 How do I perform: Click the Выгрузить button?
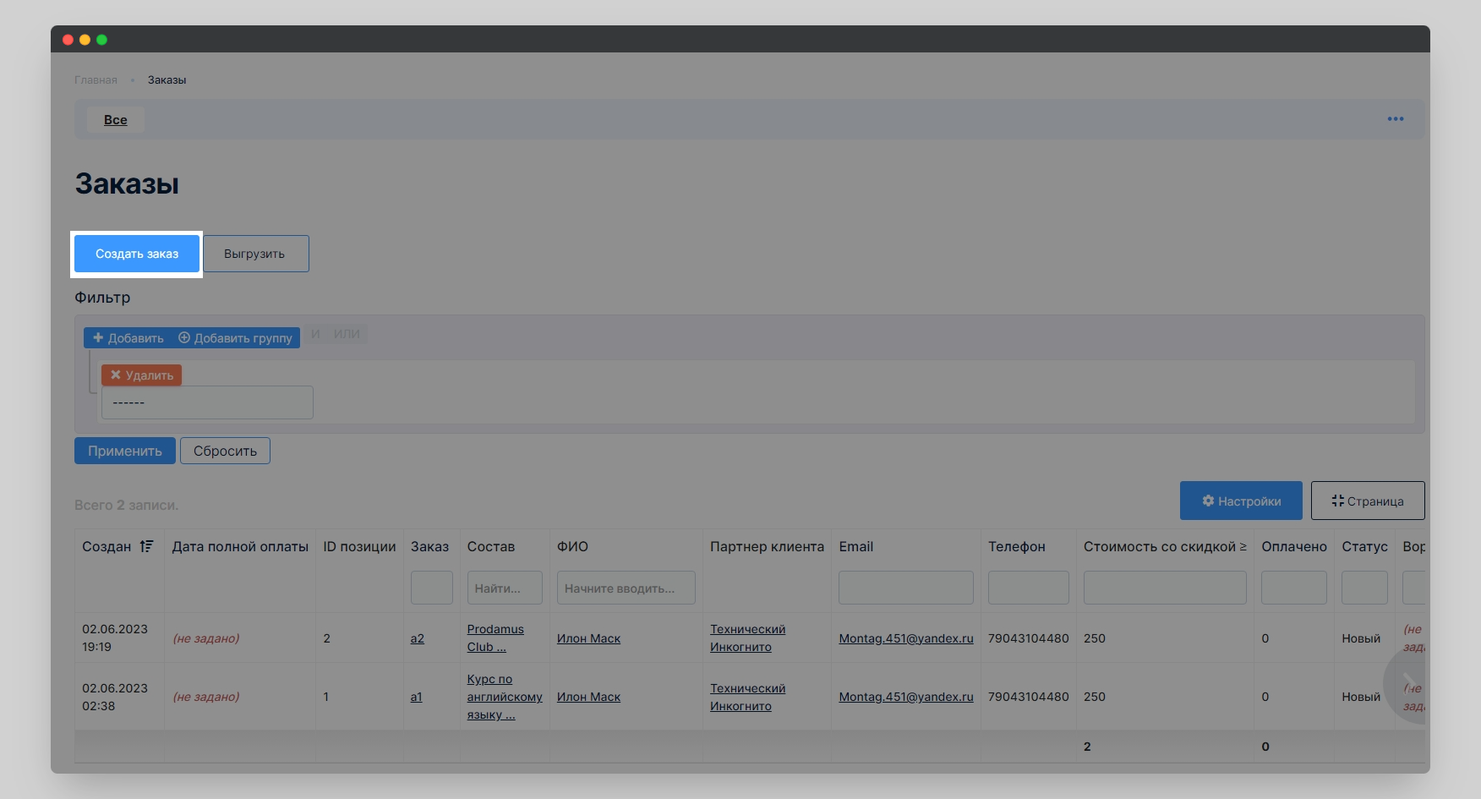click(255, 254)
